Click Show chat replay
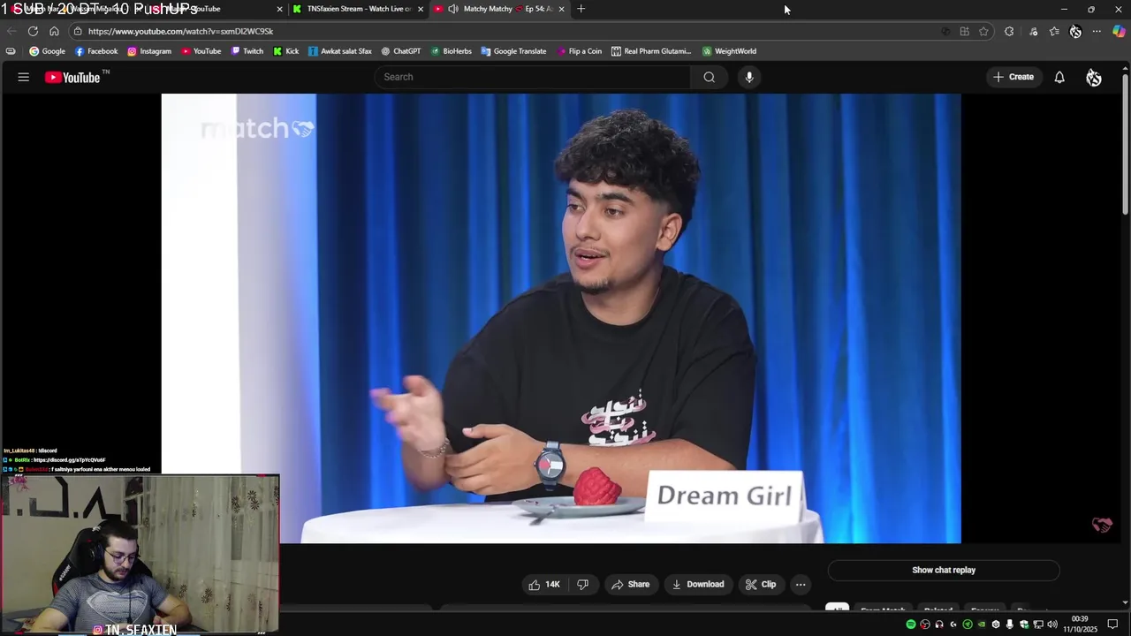The image size is (1131, 636). tap(944, 570)
